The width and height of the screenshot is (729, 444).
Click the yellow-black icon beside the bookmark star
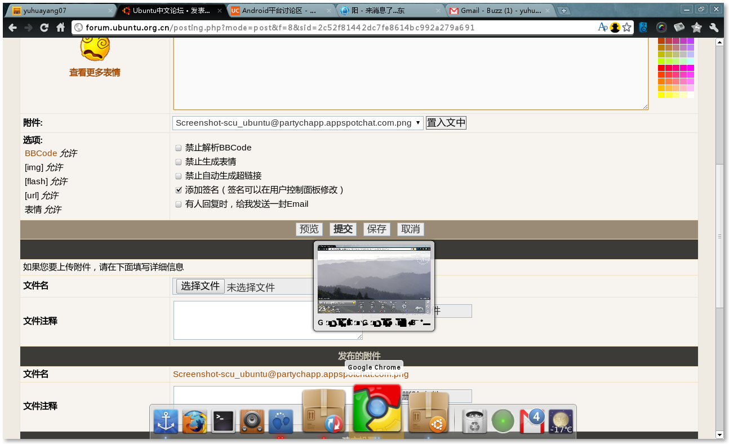pos(615,27)
